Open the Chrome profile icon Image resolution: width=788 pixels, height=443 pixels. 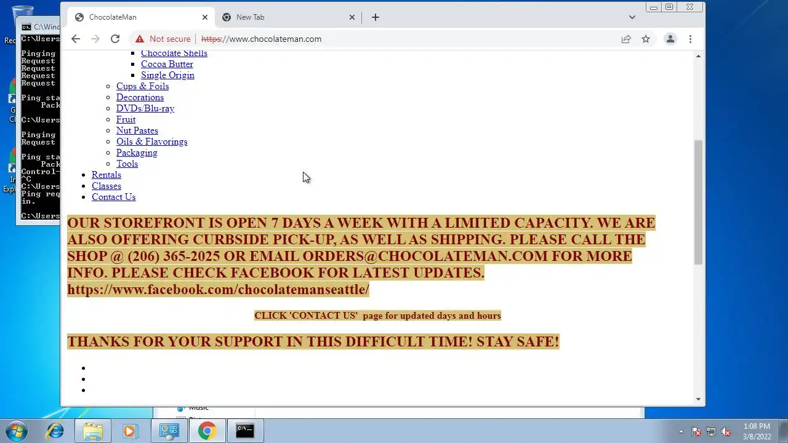[670, 39]
